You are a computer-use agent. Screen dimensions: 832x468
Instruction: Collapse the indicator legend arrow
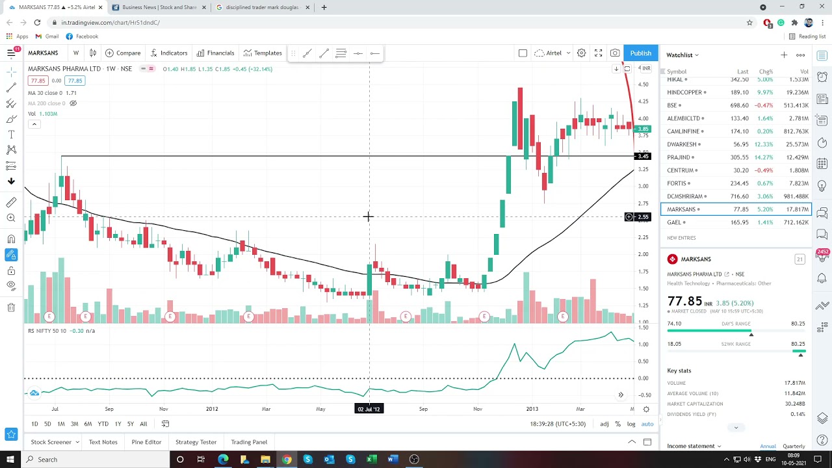pos(34,124)
